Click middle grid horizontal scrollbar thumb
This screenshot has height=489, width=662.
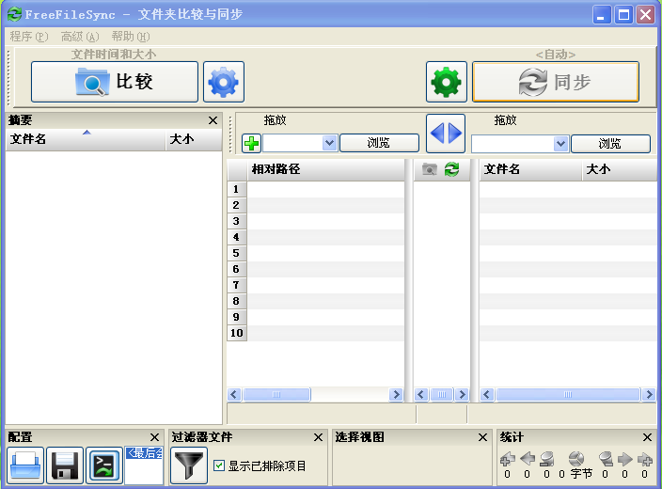pos(442,394)
